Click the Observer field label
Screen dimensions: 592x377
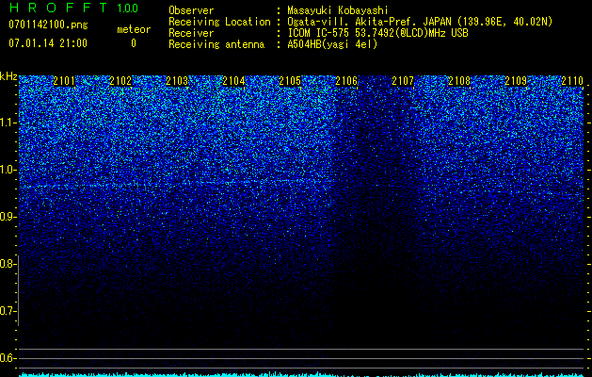coord(191,10)
